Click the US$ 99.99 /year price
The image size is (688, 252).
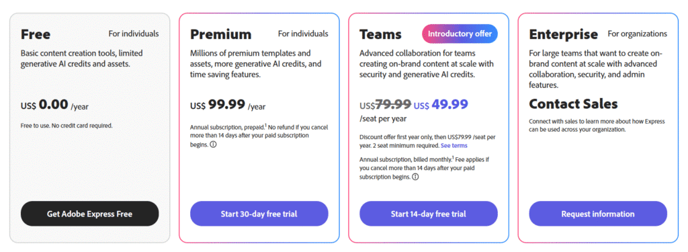(228, 104)
